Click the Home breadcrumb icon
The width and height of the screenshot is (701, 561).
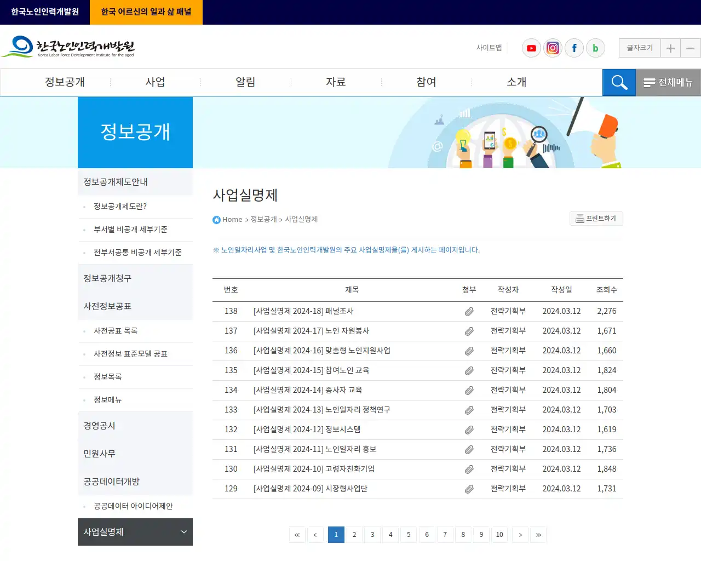coord(216,220)
